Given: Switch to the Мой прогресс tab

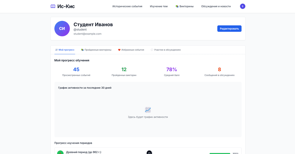Looking at the screenshot, I should pyautogui.click(x=65, y=50).
